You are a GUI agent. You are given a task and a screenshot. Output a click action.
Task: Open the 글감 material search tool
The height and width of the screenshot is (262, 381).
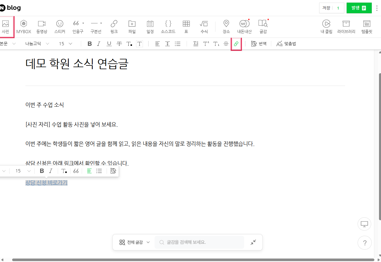click(x=263, y=27)
